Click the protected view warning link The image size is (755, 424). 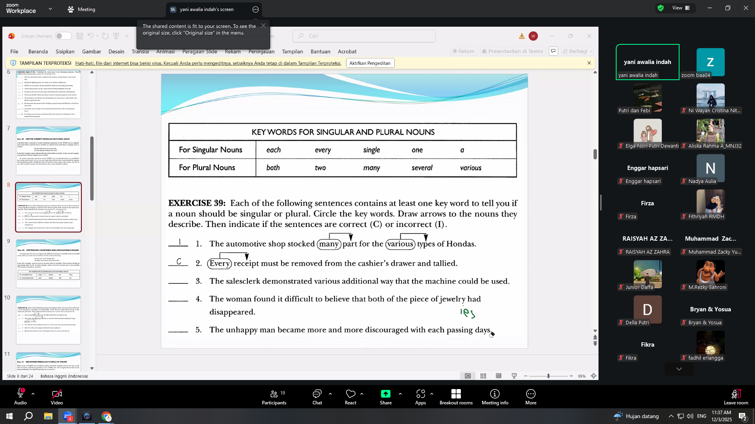tap(208, 63)
